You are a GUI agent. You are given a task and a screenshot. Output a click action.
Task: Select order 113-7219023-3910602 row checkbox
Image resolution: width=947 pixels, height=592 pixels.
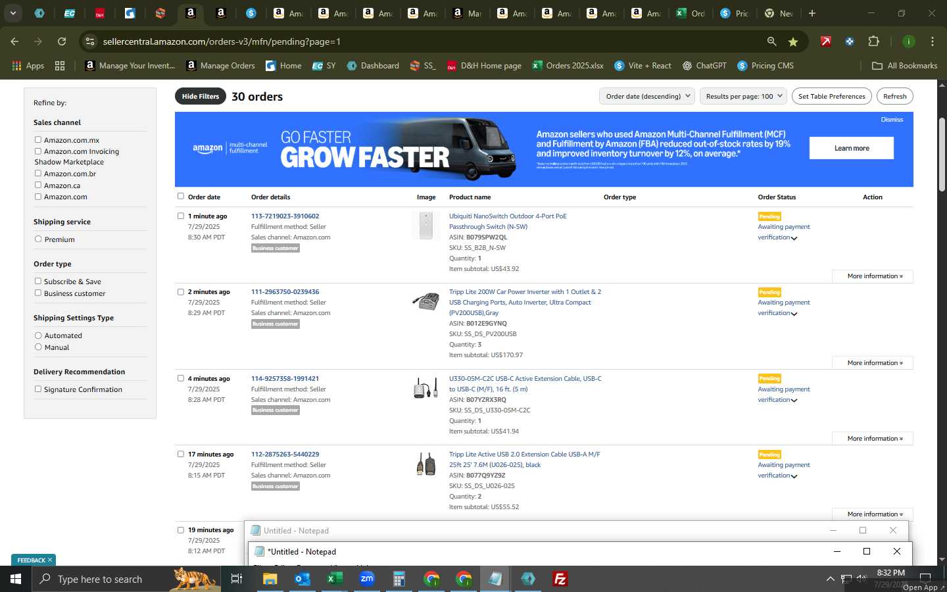(181, 216)
